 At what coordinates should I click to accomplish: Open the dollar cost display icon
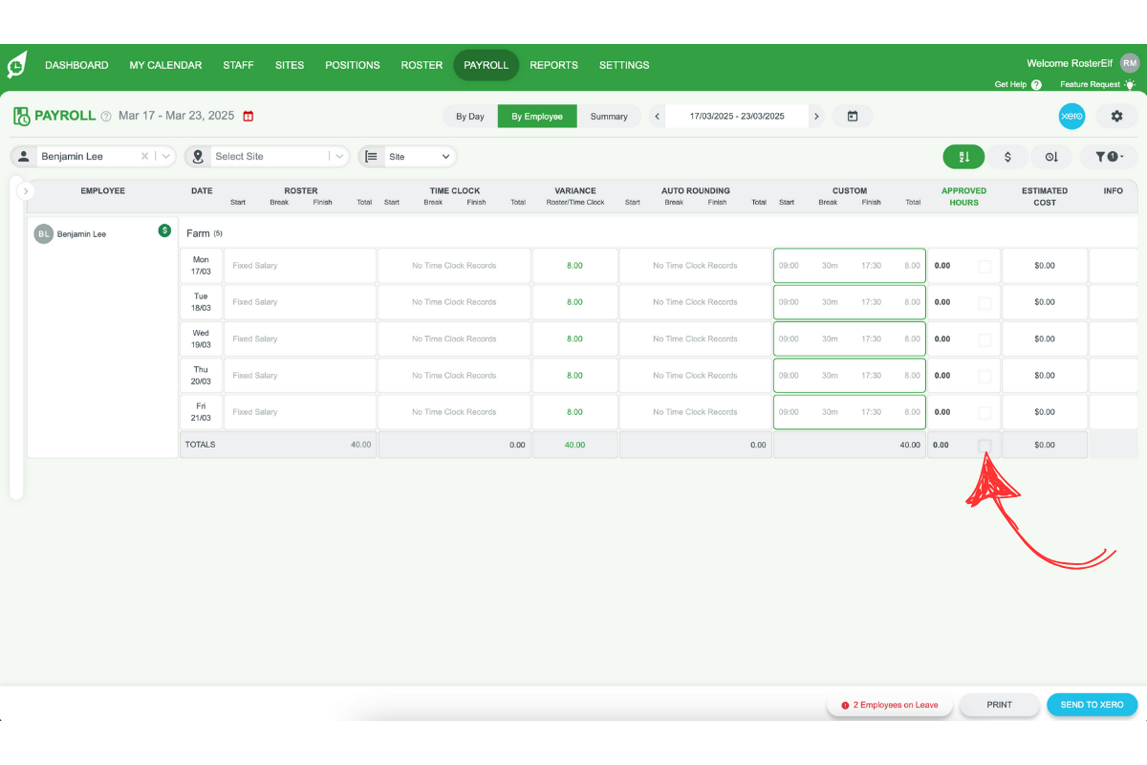1007,156
